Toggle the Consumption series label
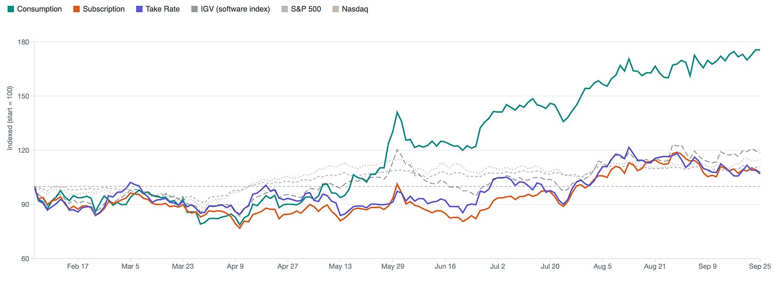 point(39,9)
